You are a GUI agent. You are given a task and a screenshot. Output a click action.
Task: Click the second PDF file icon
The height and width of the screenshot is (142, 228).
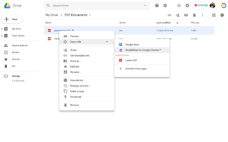click(x=50, y=39)
